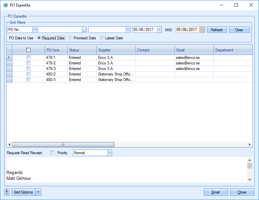Enable the Request Read Receipt checkbox
This screenshot has width=259, height=200.
tap(52, 153)
